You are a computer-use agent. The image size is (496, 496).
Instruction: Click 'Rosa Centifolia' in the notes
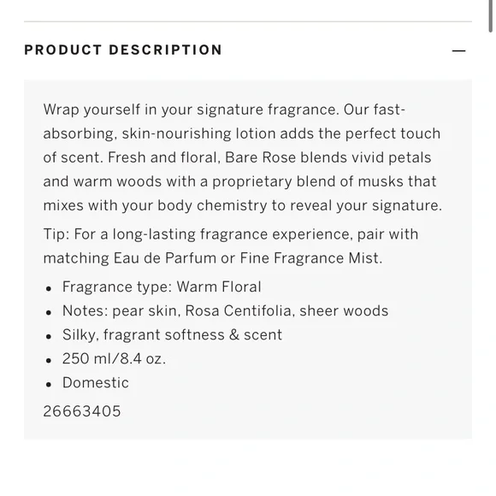(238, 311)
